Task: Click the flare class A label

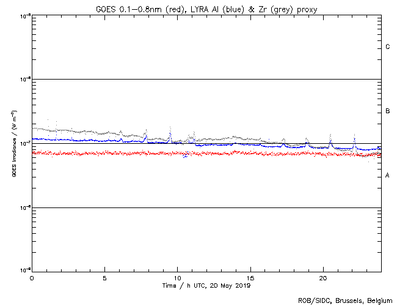Action: pyautogui.click(x=388, y=176)
